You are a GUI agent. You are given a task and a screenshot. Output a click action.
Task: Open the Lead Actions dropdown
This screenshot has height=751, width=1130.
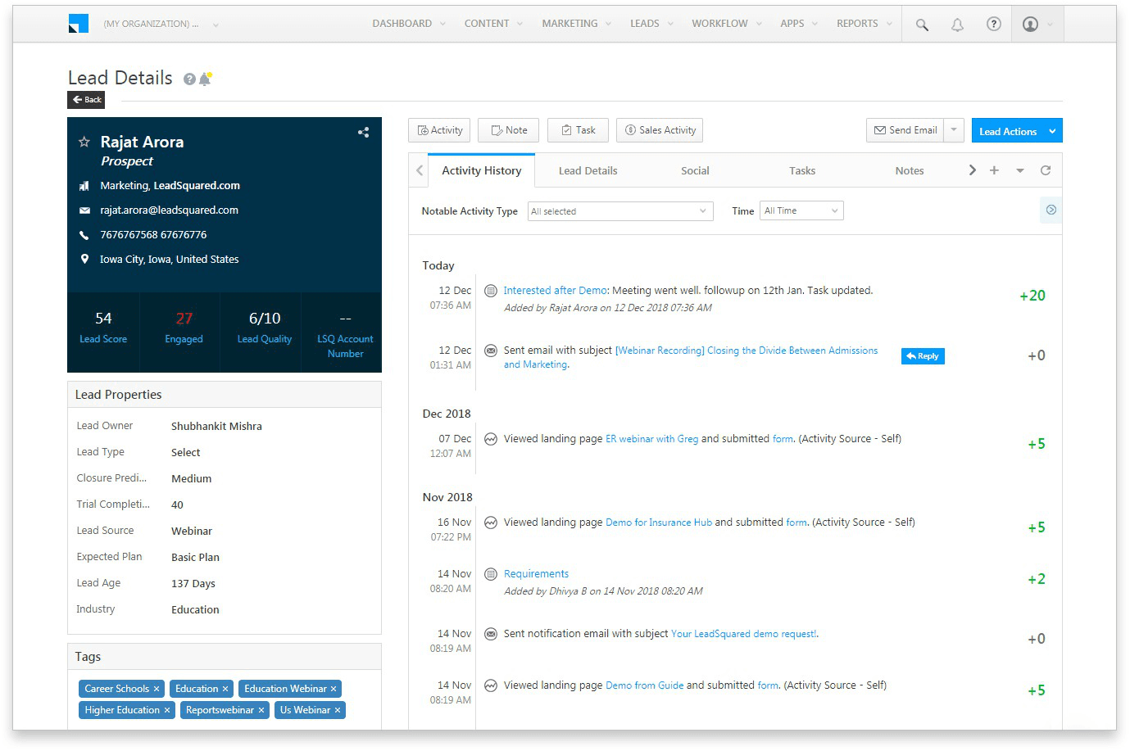1016,130
